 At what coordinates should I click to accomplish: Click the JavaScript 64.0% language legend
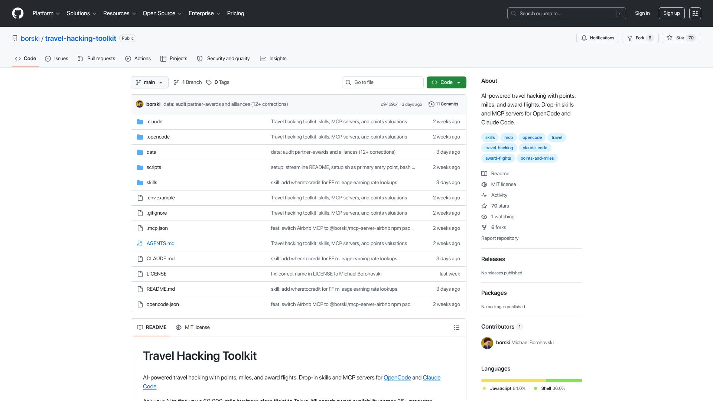tap(504, 388)
